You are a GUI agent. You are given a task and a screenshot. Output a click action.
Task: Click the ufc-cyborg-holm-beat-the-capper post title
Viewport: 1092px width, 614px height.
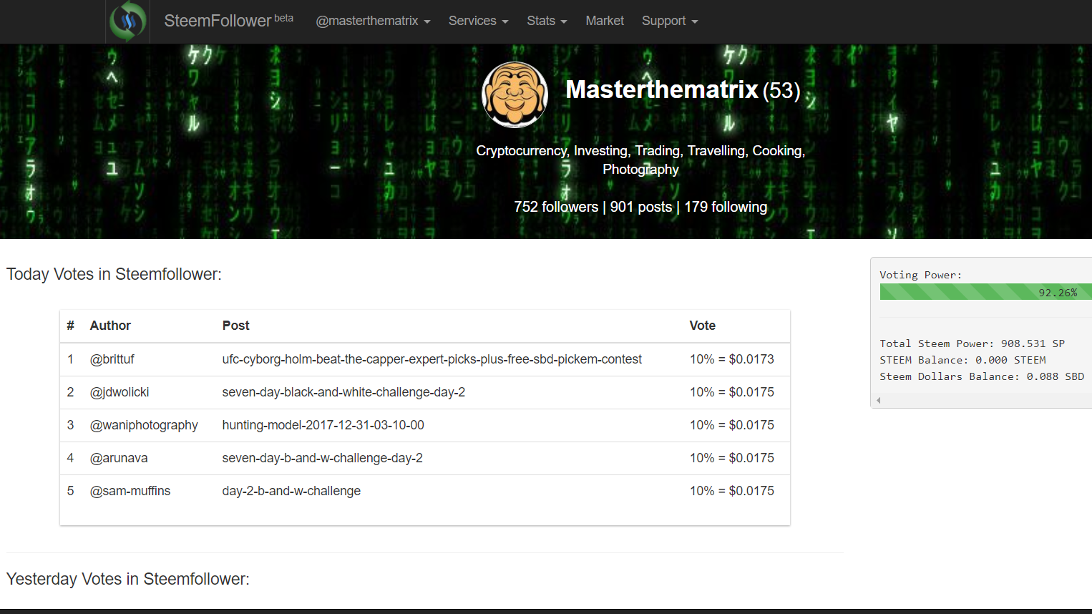point(432,359)
